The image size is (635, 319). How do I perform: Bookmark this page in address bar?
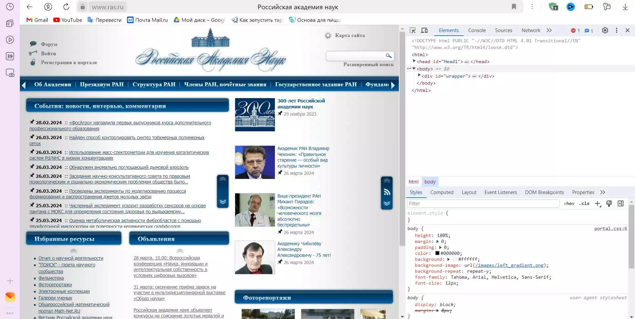pos(514,7)
